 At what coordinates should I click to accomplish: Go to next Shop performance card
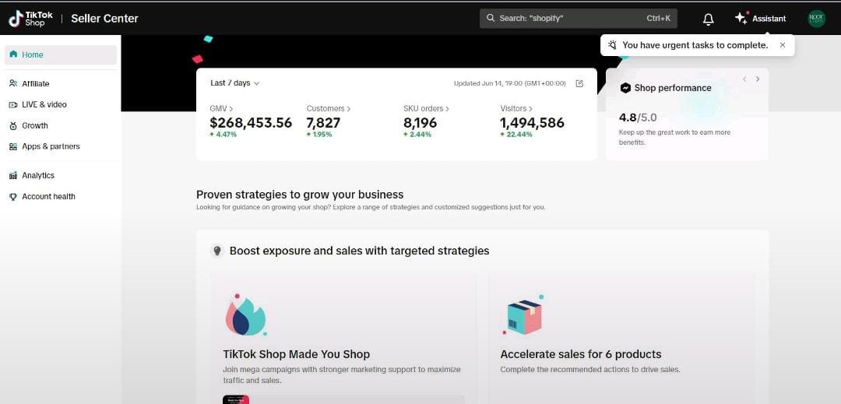[x=758, y=79]
